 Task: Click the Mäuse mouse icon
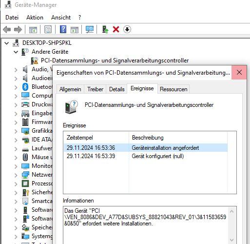click(x=25, y=157)
